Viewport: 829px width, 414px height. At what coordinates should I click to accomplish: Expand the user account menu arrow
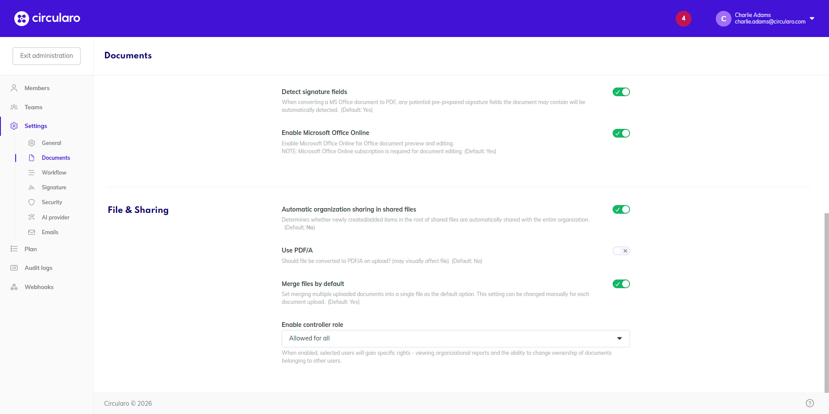click(812, 18)
